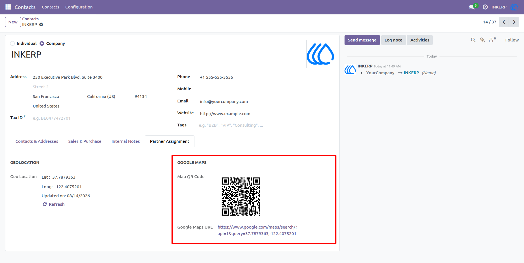Screen dimensions: 524x263
Task: Click the Send message button
Action: tap(362, 40)
